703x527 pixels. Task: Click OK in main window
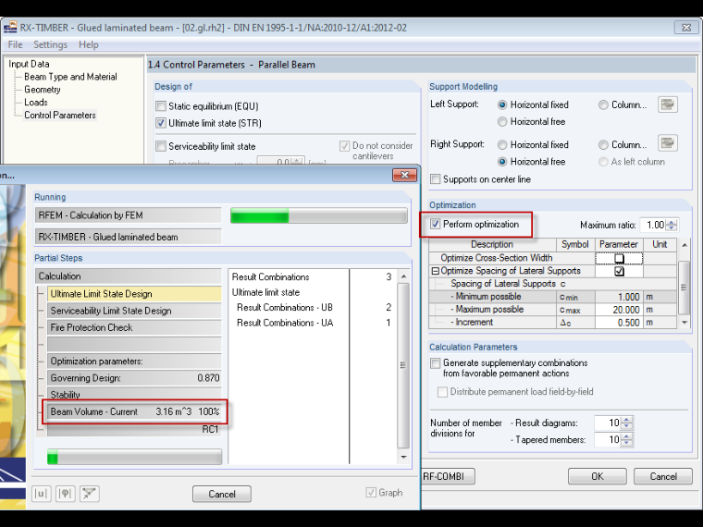(598, 476)
